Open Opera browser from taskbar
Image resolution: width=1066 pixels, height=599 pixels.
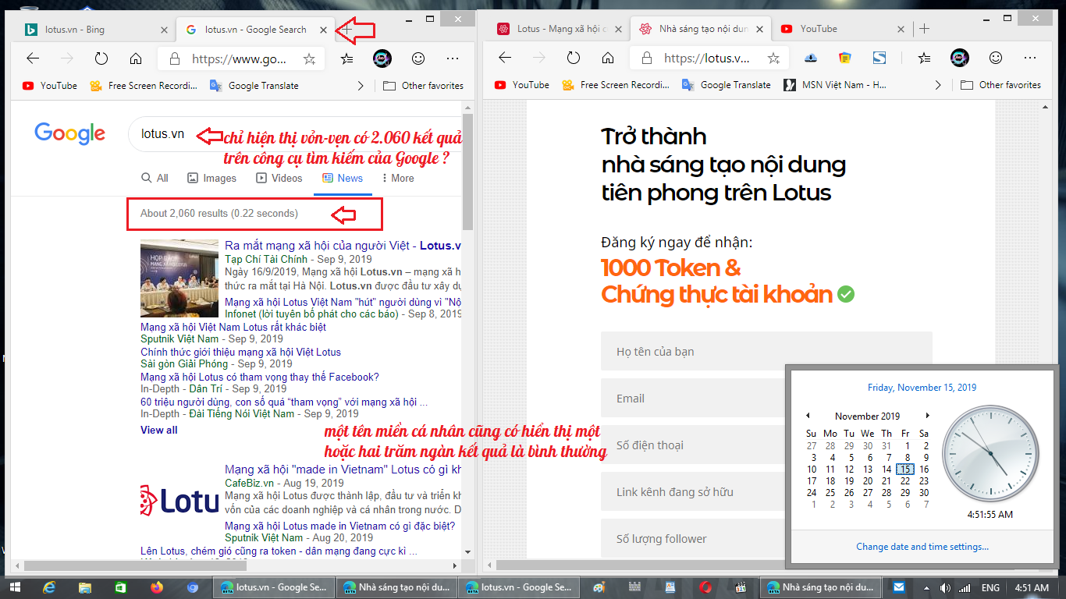tap(705, 587)
